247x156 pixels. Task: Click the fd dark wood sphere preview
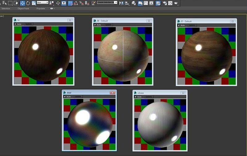pyautogui.click(x=44, y=55)
